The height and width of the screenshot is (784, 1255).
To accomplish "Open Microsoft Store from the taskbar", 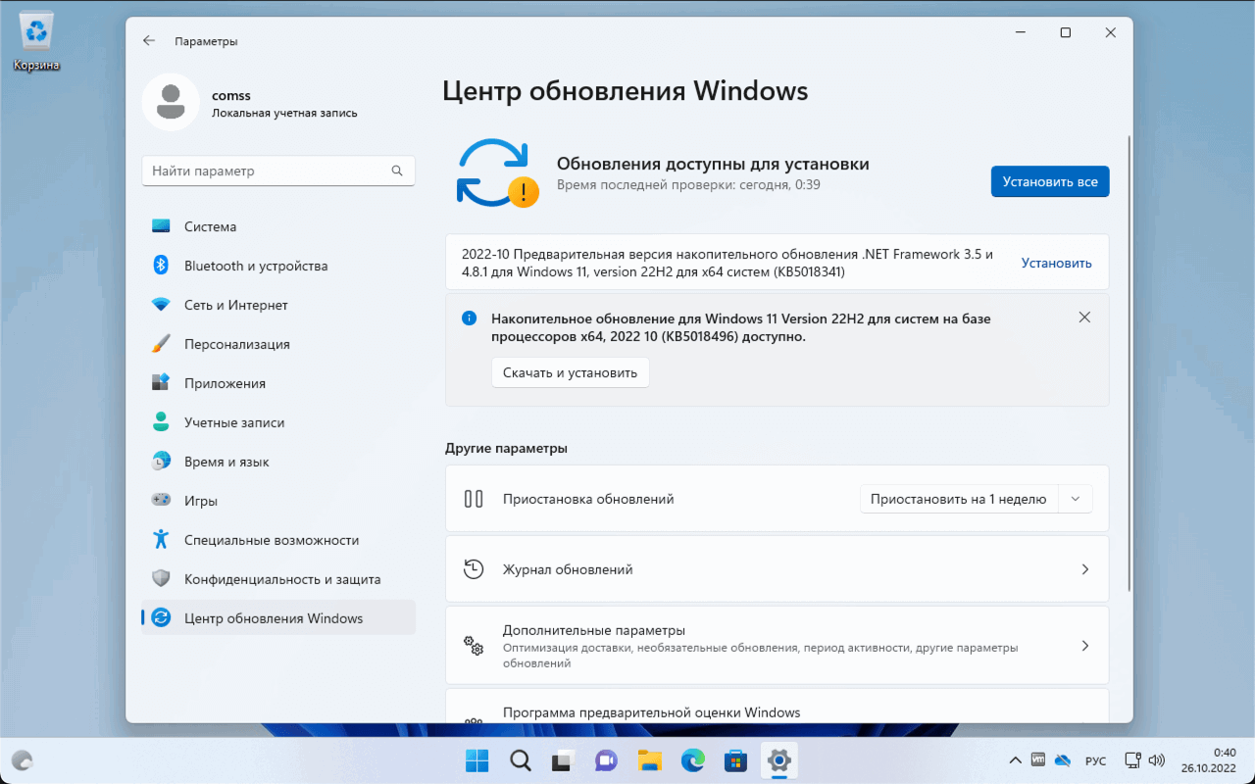I will click(x=735, y=760).
